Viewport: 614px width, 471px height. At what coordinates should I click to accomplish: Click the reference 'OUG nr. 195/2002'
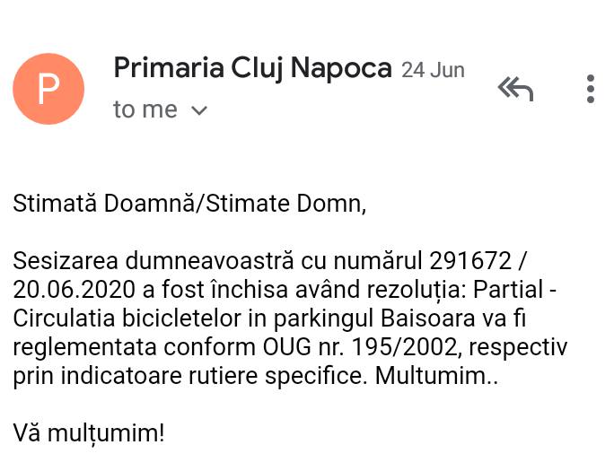point(360,347)
